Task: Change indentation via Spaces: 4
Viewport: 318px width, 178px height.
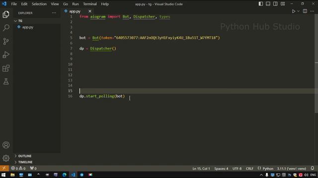Action: point(221,169)
